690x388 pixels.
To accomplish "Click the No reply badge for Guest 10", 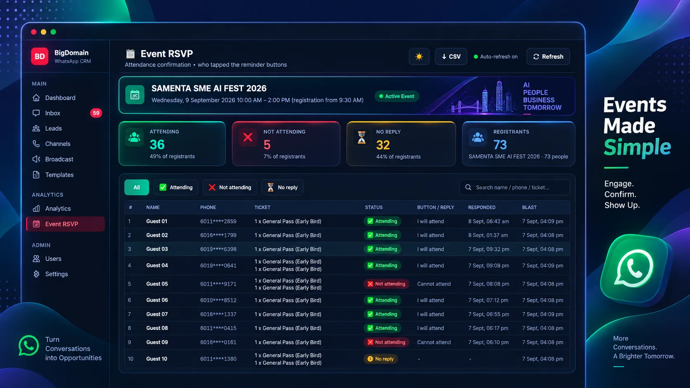I will point(380,359).
